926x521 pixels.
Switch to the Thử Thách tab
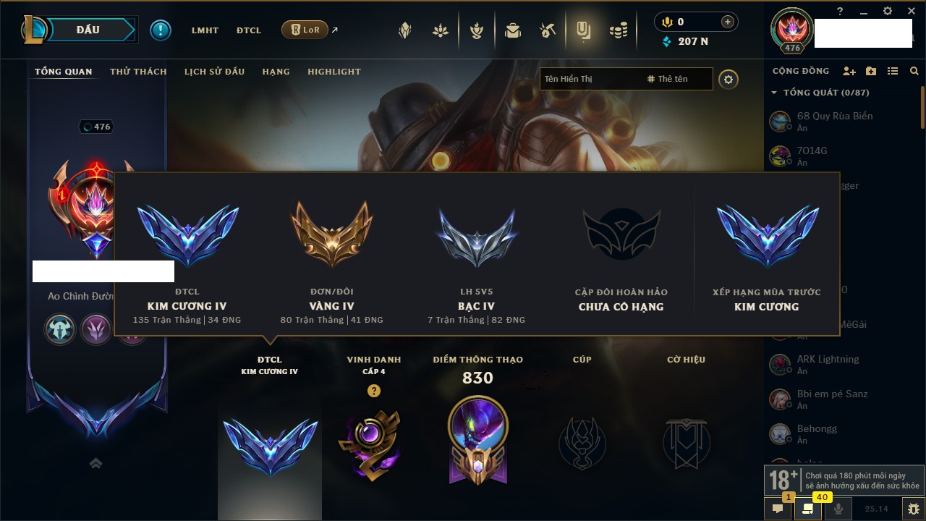click(x=138, y=72)
